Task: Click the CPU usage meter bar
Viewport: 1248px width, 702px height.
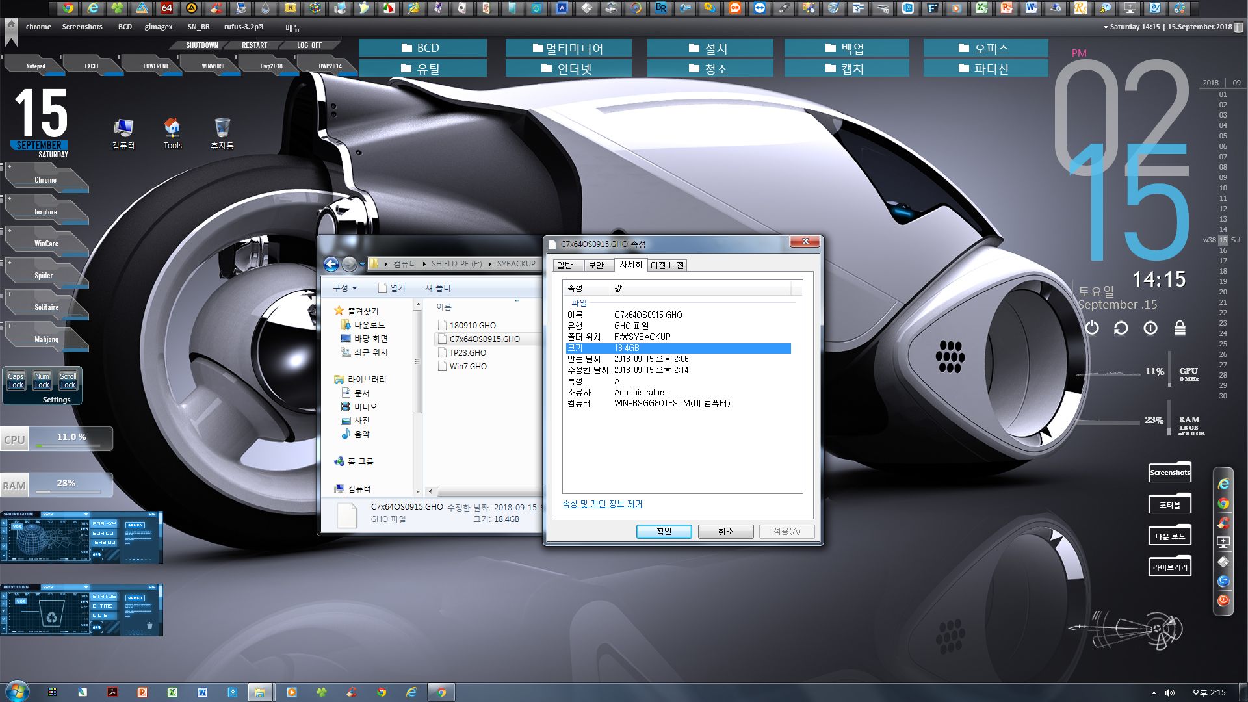Action: point(68,446)
